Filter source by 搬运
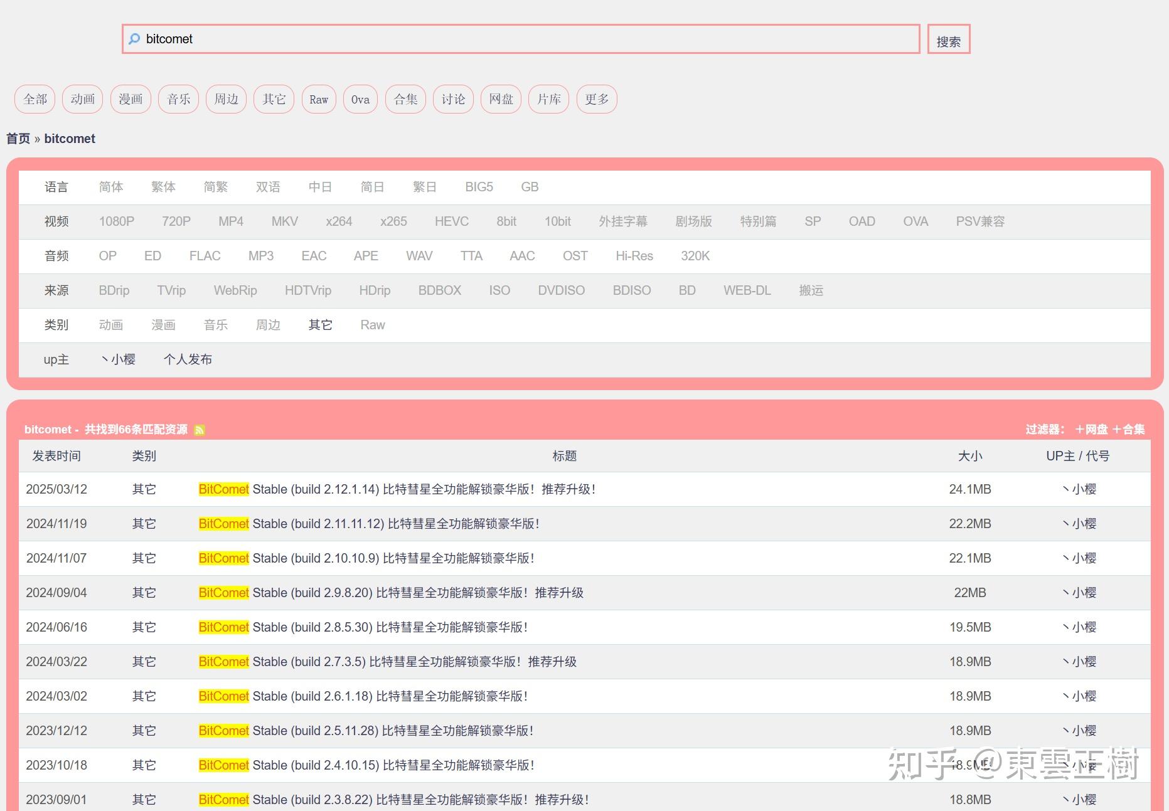 (811, 290)
